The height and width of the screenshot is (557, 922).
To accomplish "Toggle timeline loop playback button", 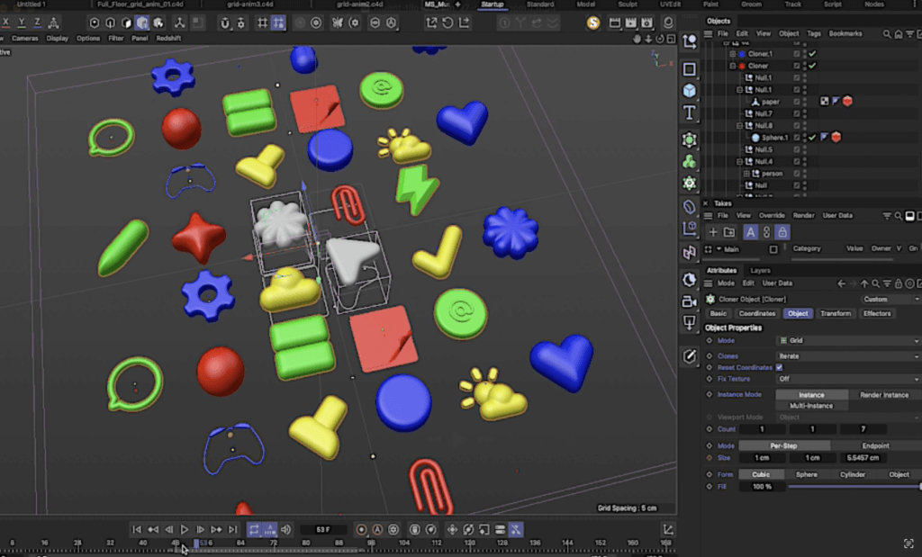I will 254,529.
